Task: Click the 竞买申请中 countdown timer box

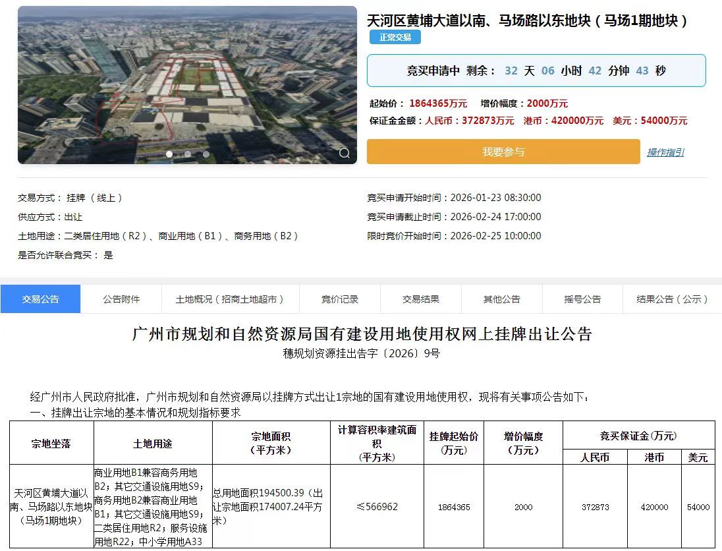Action: pos(536,71)
